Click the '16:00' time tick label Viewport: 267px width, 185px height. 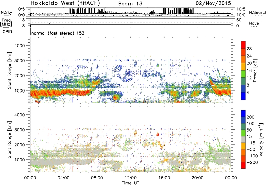(164, 178)
